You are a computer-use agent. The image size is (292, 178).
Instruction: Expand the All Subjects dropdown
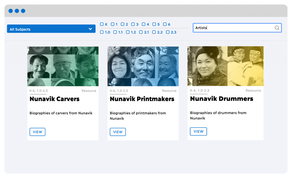(51, 29)
